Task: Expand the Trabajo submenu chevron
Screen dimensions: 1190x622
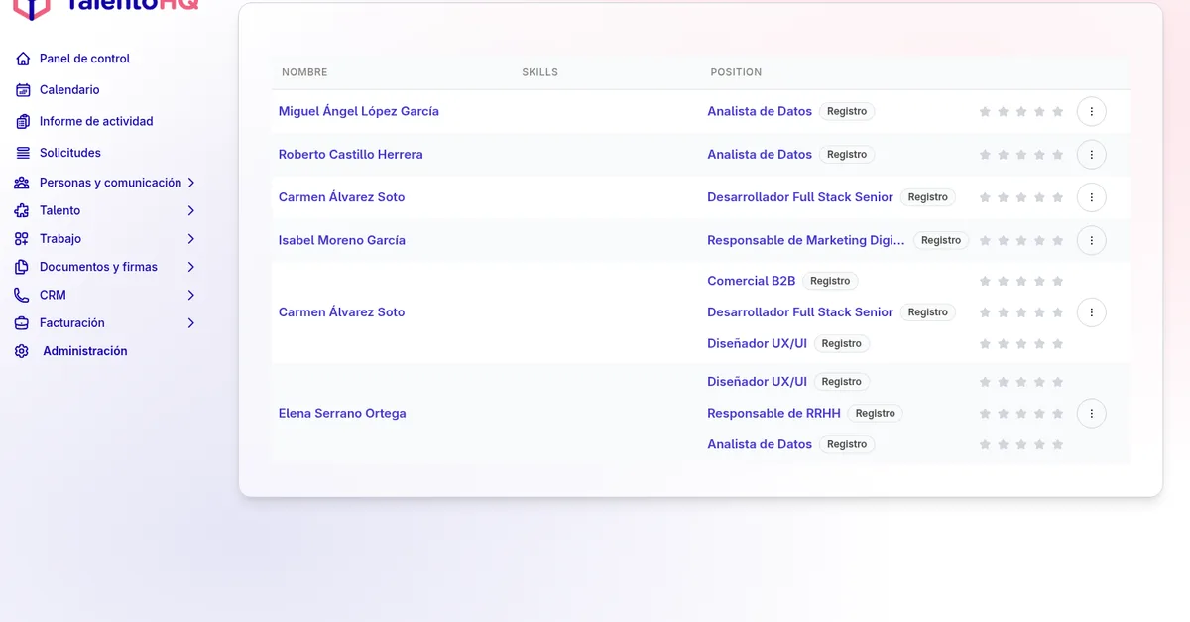Action: (191, 239)
